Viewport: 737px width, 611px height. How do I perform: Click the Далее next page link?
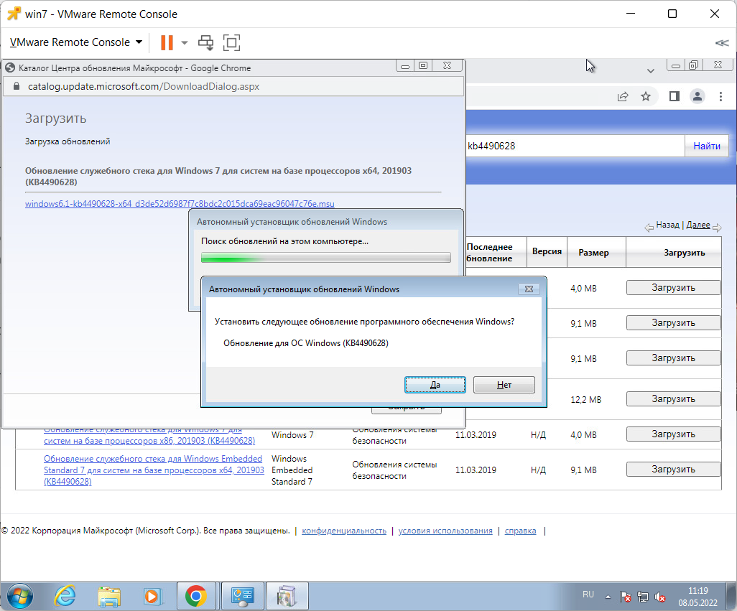click(x=698, y=225)
